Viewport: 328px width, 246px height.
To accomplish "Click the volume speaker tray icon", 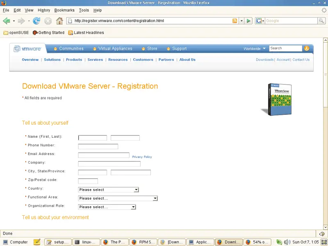I will tap(287, 242).
